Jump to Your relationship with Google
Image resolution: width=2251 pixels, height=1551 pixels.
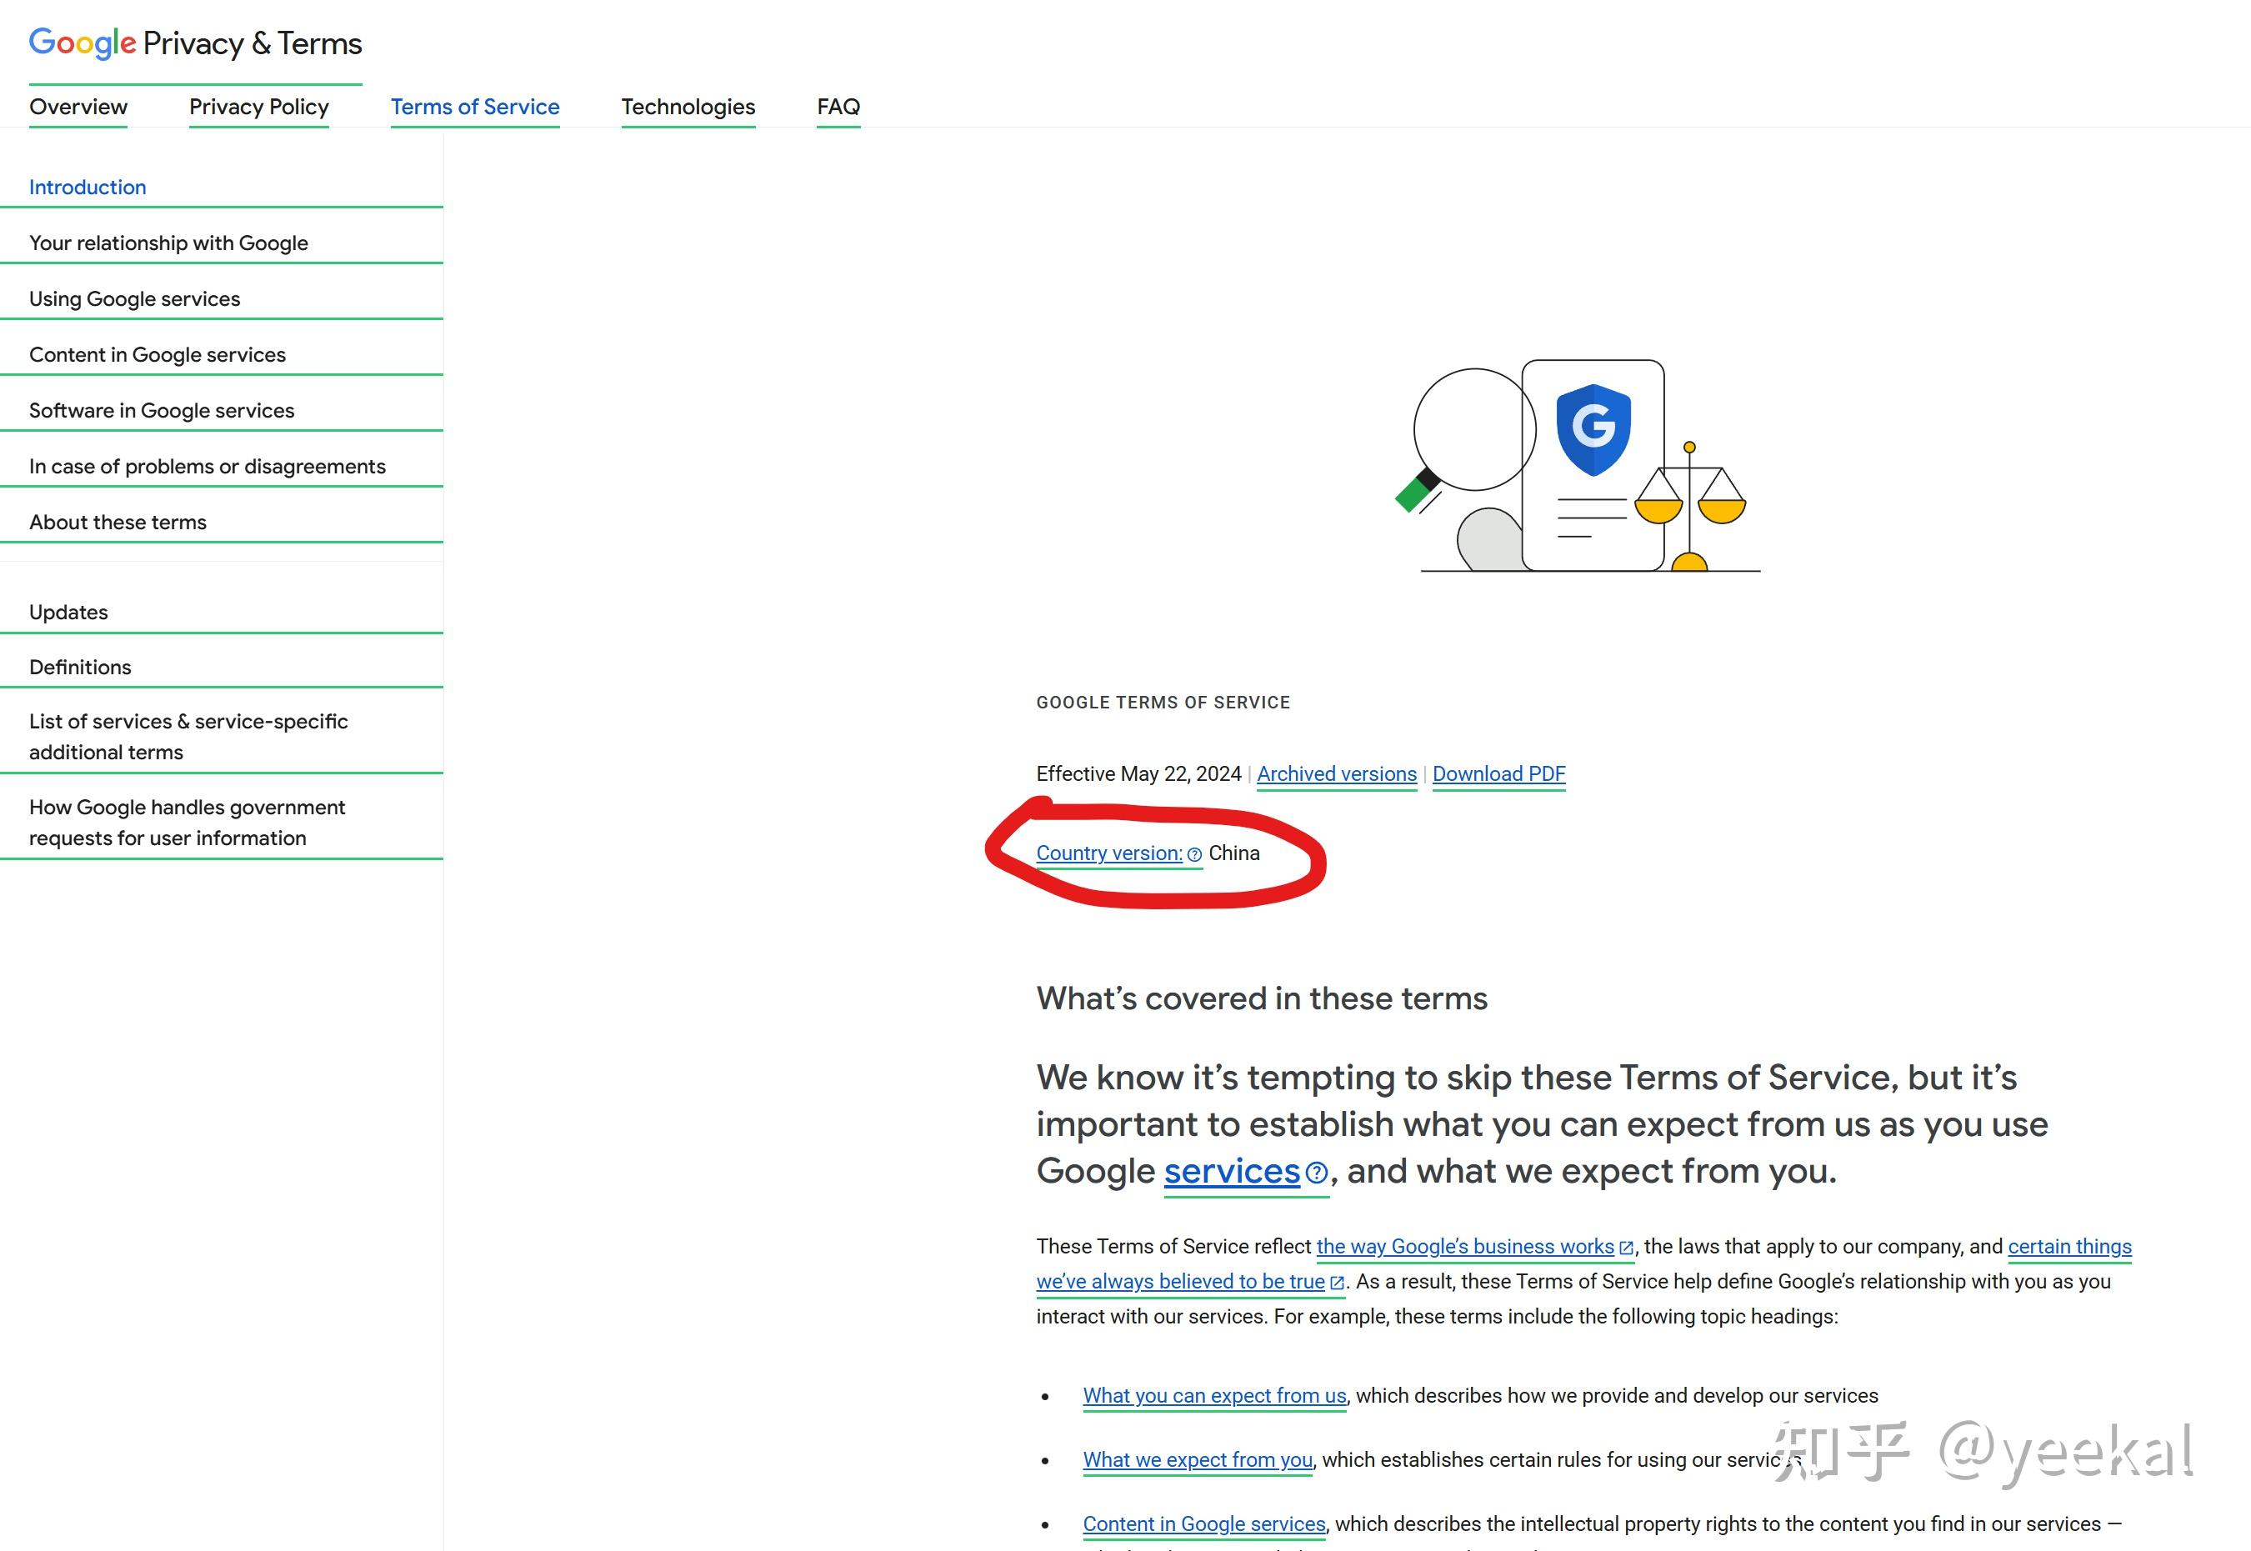coord(168,243)
